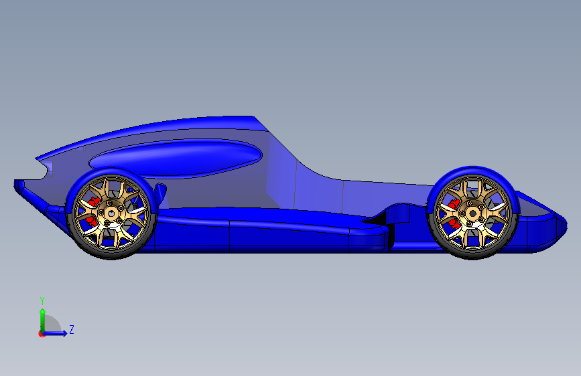Select the hub center of the wheel below the canopy
Screen dimensions: 581x376
coord(111,213)
